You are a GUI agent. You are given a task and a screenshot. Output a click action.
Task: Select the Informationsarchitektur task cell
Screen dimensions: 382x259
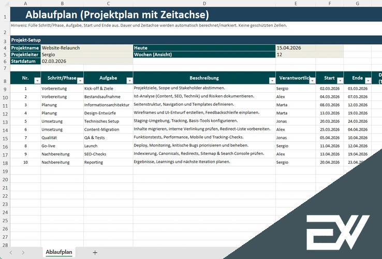[x=108, y=105]
